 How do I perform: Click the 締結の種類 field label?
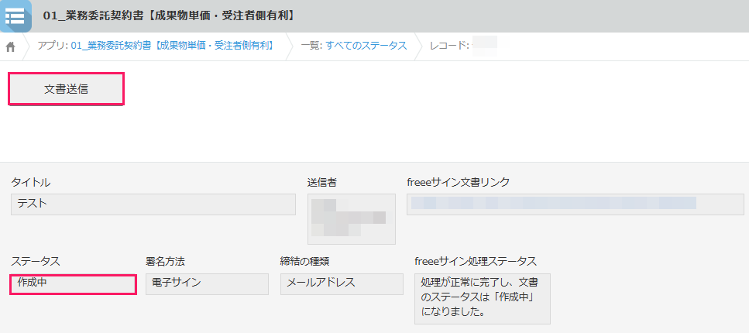pyautogui.click(x=305, y=262)
